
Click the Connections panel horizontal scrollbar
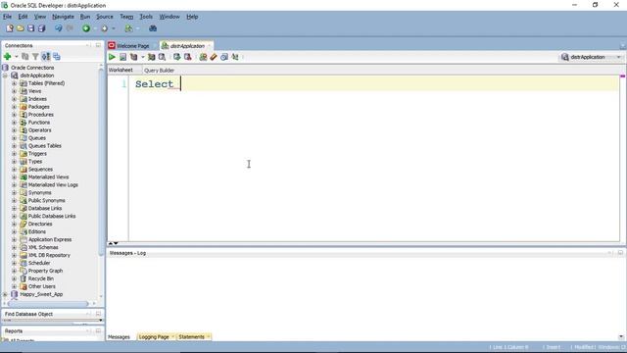[x=48, y=304]
